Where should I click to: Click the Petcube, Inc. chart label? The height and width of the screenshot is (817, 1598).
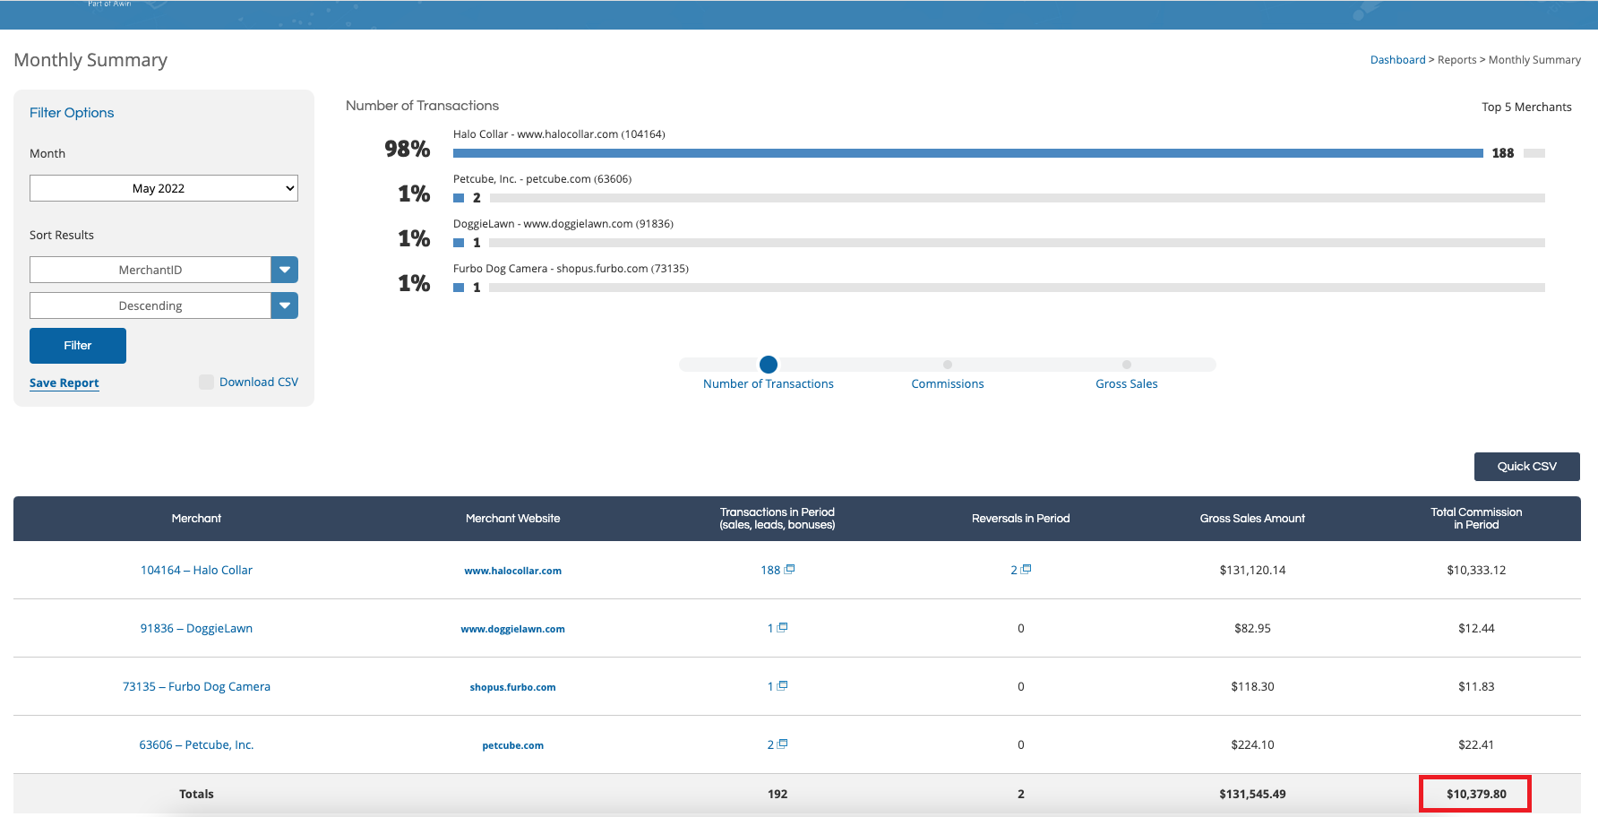pyautogui.click(x=542, y=179)
